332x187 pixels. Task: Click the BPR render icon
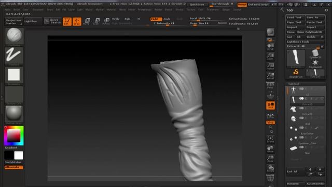[270, 33]
